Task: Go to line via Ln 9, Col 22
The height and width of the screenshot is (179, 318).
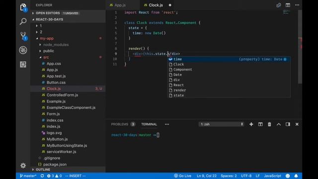Action: coord(207,176)
